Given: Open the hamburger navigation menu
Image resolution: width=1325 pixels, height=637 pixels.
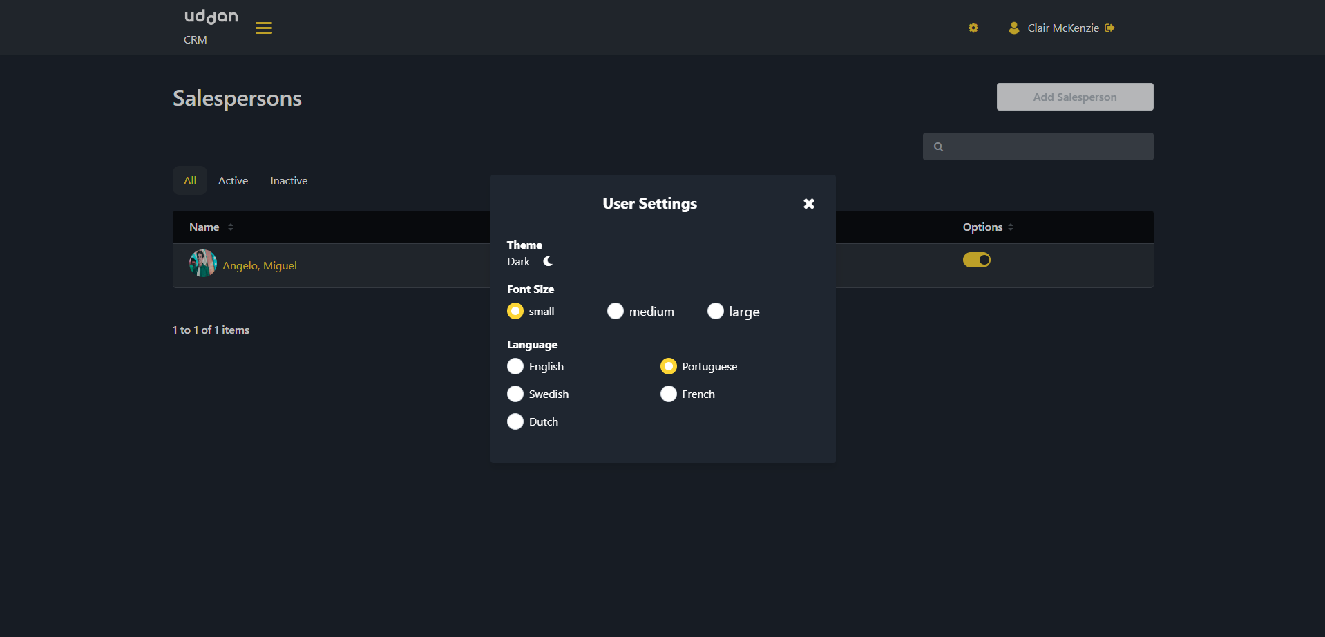Looking at the screenshot, I should click(x=263, y=28).
